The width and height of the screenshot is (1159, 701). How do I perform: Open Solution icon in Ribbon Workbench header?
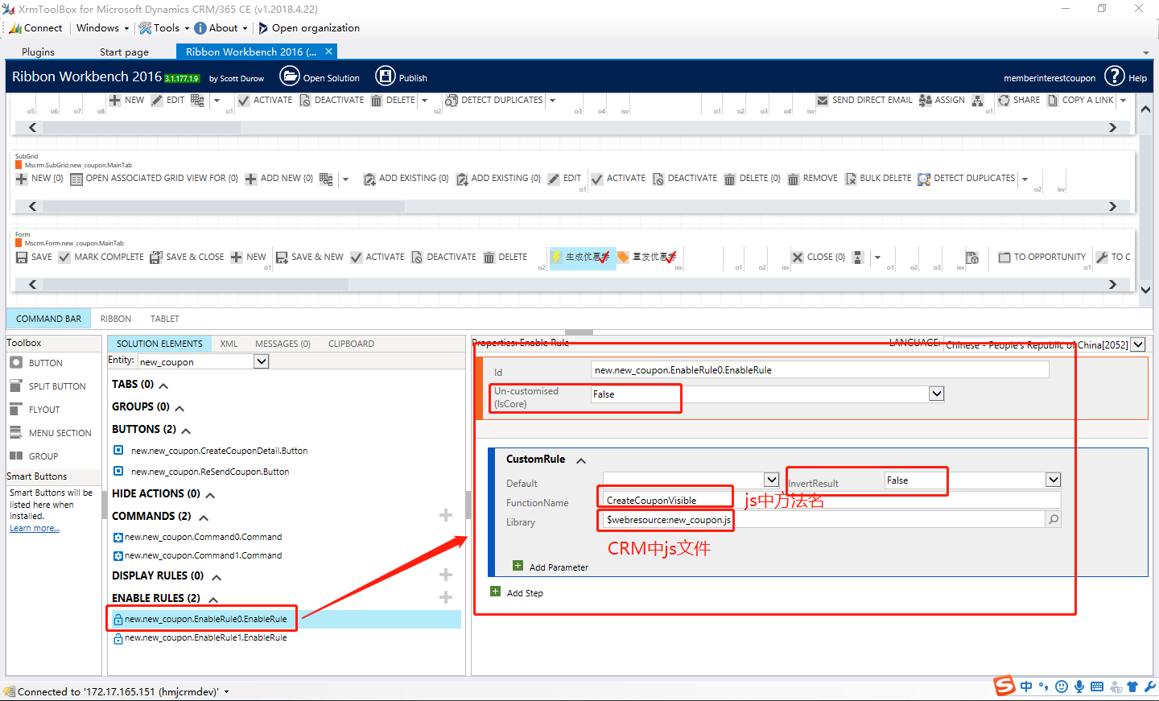coord(290,76)
